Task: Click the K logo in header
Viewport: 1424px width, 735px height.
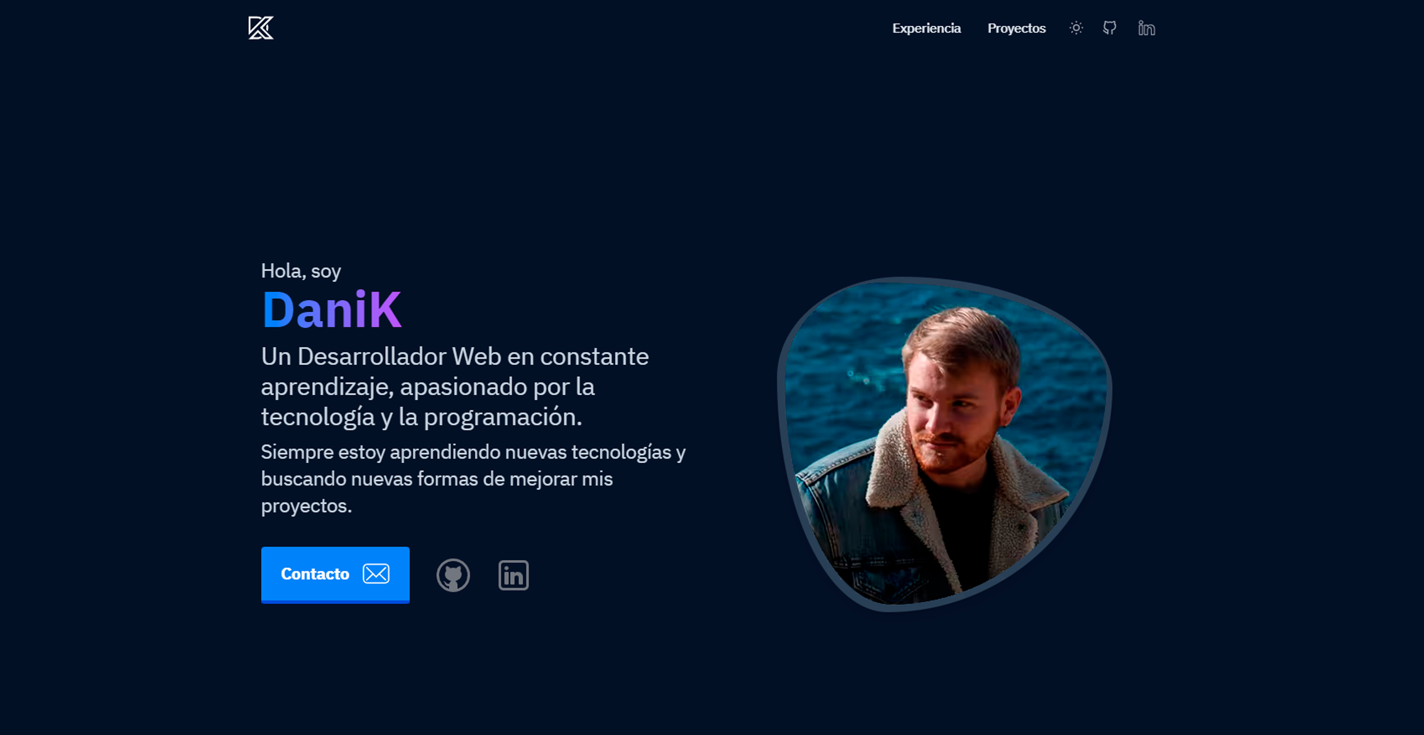Action: click(x=261, y=28)
